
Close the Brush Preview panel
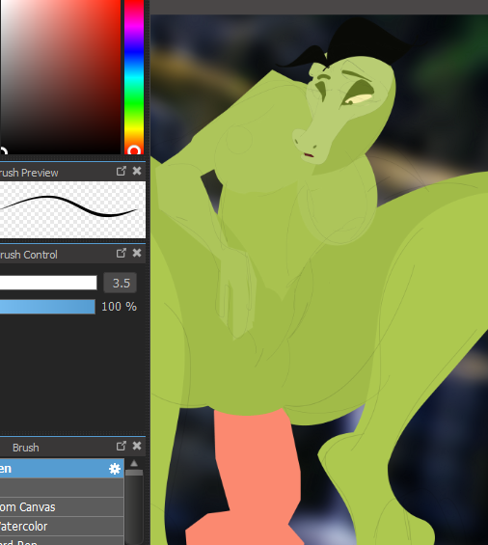tap(137, 171)
